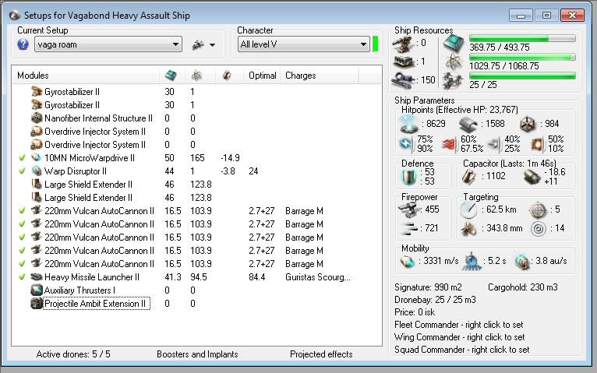Open the Character dropdown 'All level V'
The height and width of the screenshot is (373, 597).
303,44
